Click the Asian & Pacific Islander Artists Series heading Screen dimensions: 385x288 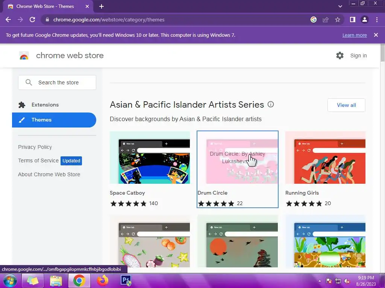tap(187, 105)
